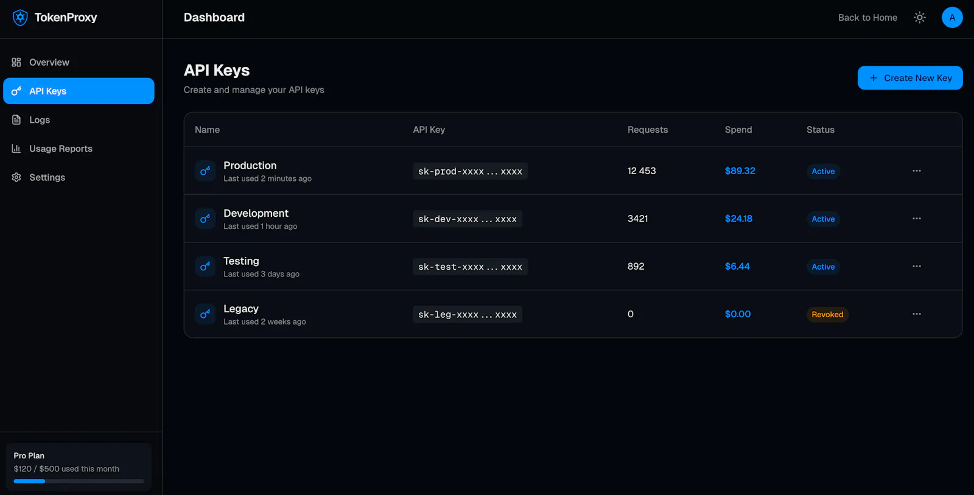Viewport: 974px width, 495px height.
Task: Click the sk-prod-xxxx...xxxx key value
Action: coord(470,171)
